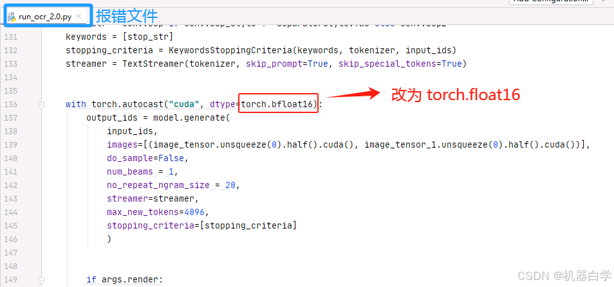Click the skip_special_tokens=True argument

pos(400,64)
